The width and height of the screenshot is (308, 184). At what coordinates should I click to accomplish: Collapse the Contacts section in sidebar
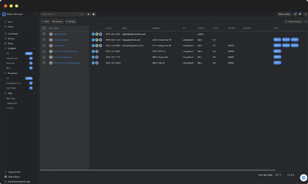(x=34, y=48)
